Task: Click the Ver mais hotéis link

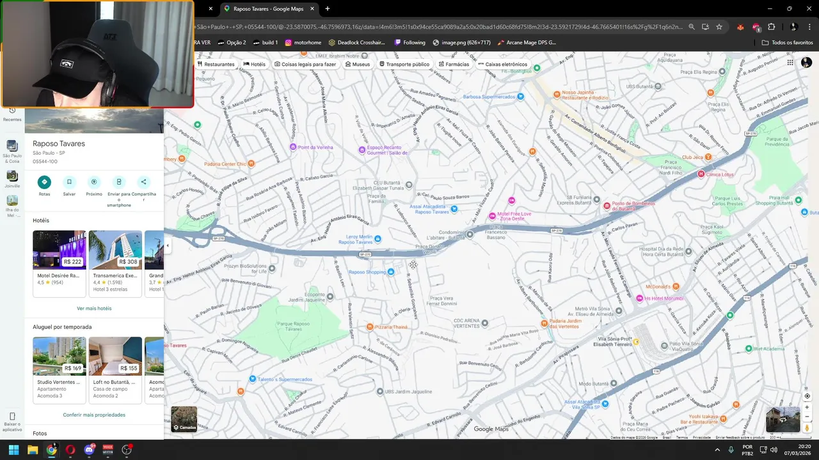Action: pos(94,308)
